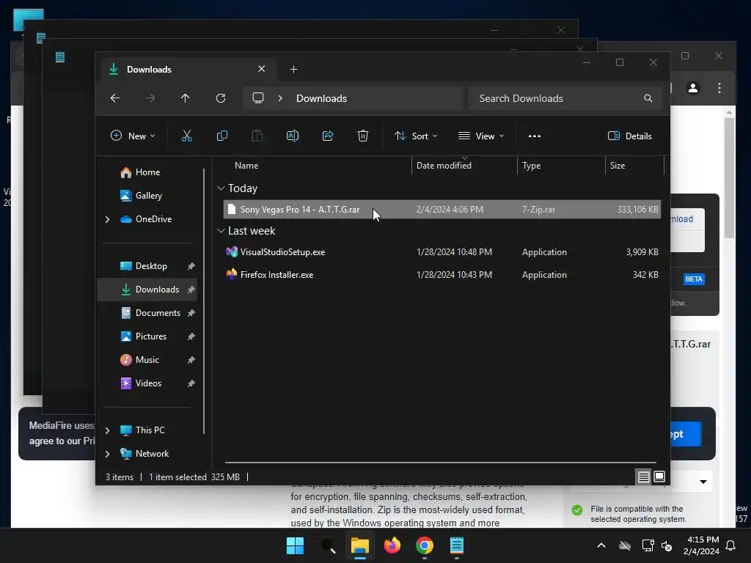
Task: Open the Sort dropdown
Action: pos(416,136)
